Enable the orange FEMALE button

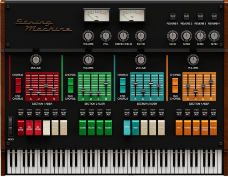[213, 128]
